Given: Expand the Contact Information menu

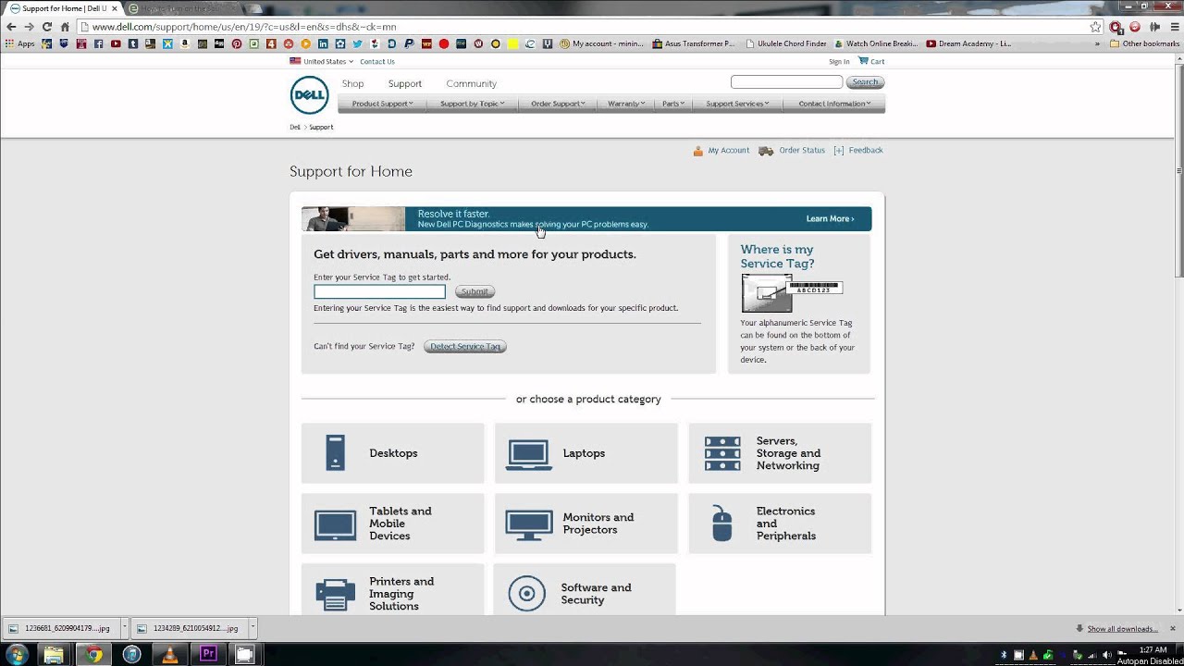Looking at the screenshot, I should coord(834,104).
